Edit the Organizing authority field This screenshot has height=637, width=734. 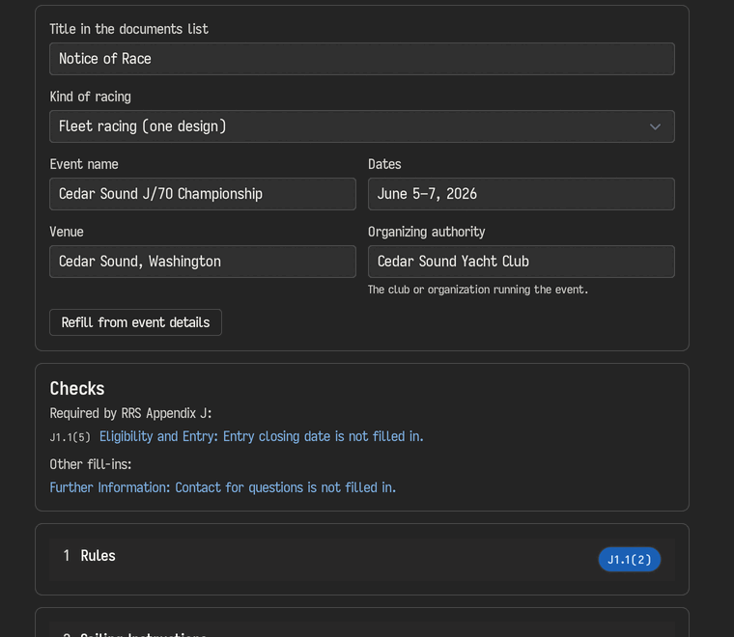521,262
